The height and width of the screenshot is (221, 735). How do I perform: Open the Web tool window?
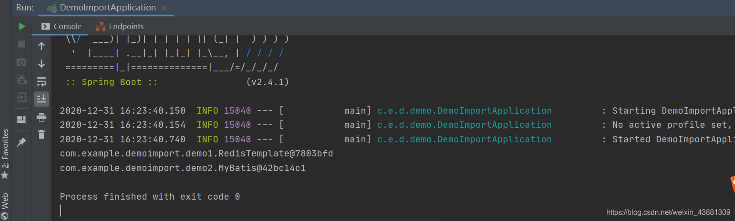pyautogui.click(x=5, y=206)
